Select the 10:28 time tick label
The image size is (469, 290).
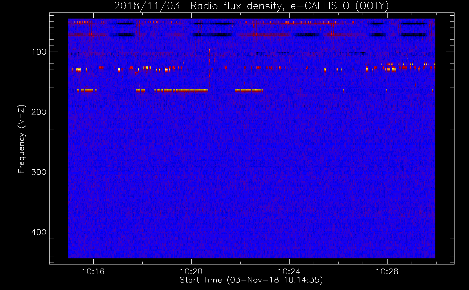(387, 272)
